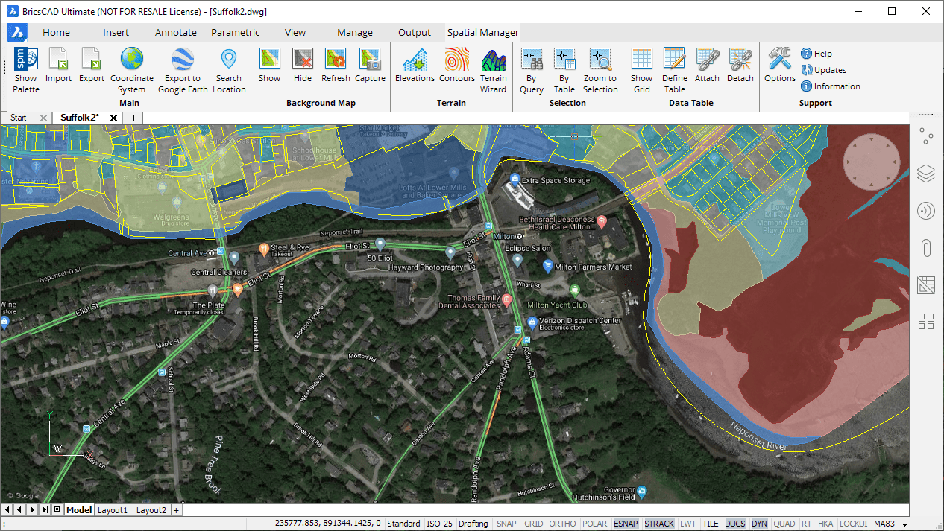Toggle TILE in the status bar
The height and width of the screenshot is (531, 944).
coord(711,524)
